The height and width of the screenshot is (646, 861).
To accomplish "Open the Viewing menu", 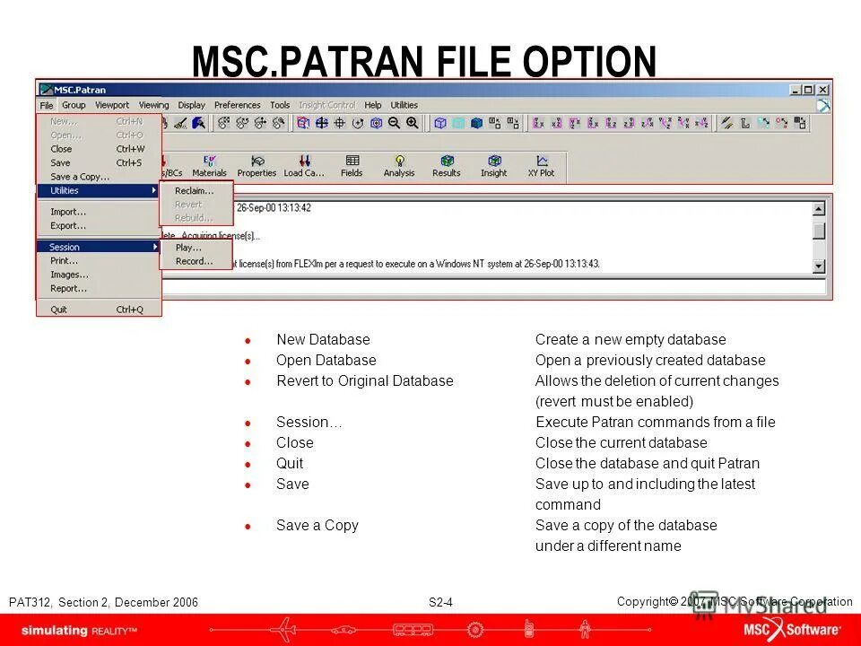I will 153,105.
